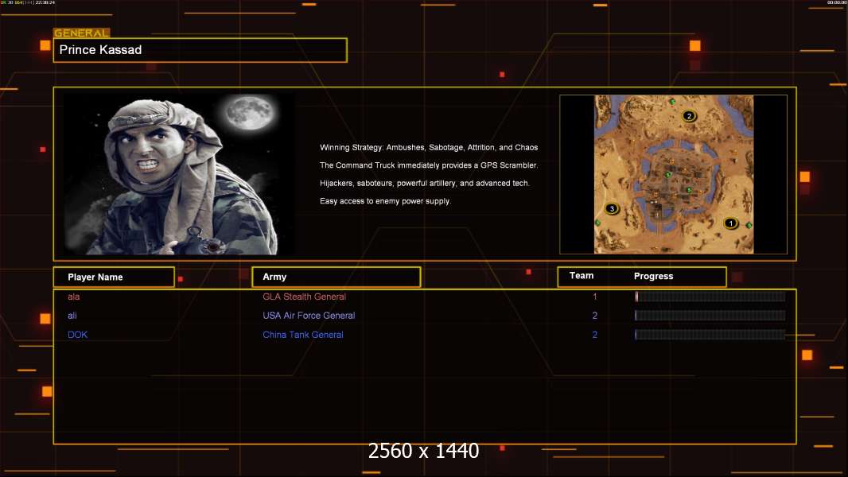
Task: Click the Army column header
Action: 336,277
